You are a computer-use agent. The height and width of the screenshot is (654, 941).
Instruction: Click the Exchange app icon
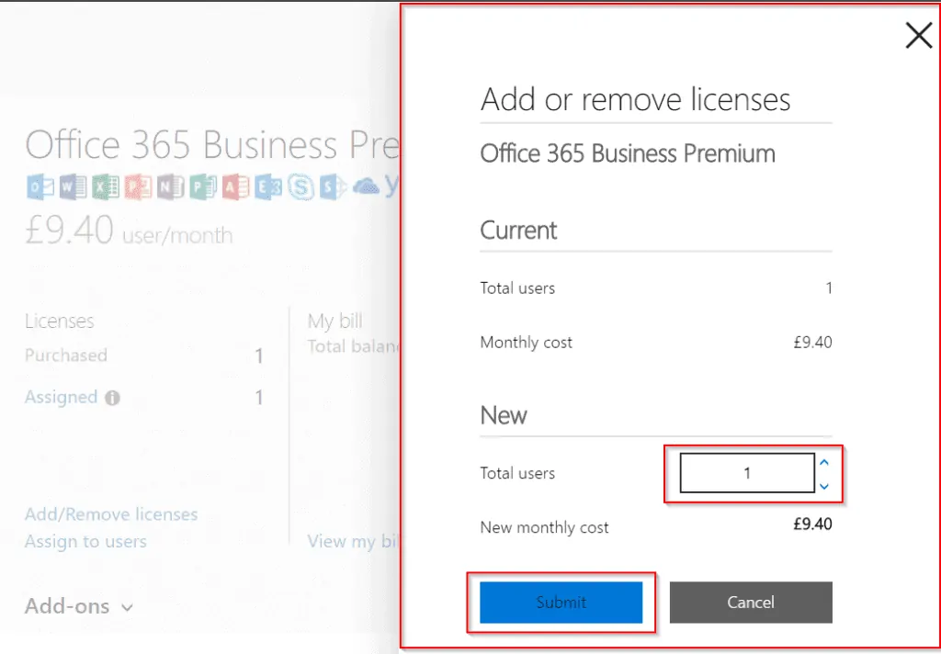[x=267, y=187]
